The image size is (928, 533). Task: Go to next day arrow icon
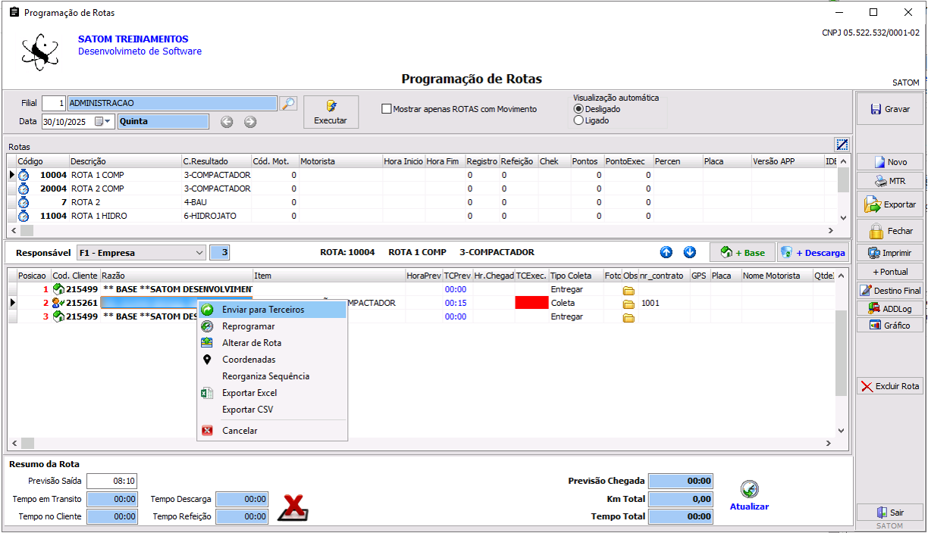pos(250,122)
